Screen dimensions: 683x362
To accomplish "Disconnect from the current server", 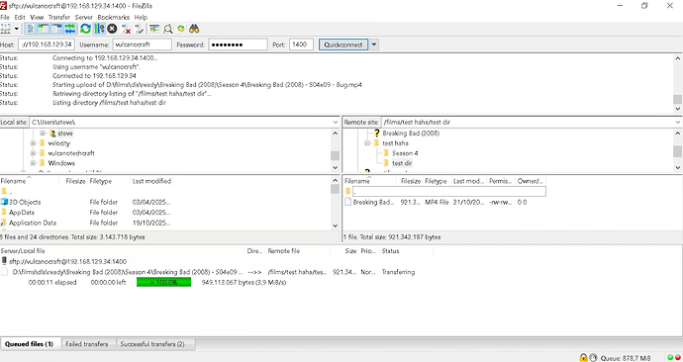I will coord(126,29).
